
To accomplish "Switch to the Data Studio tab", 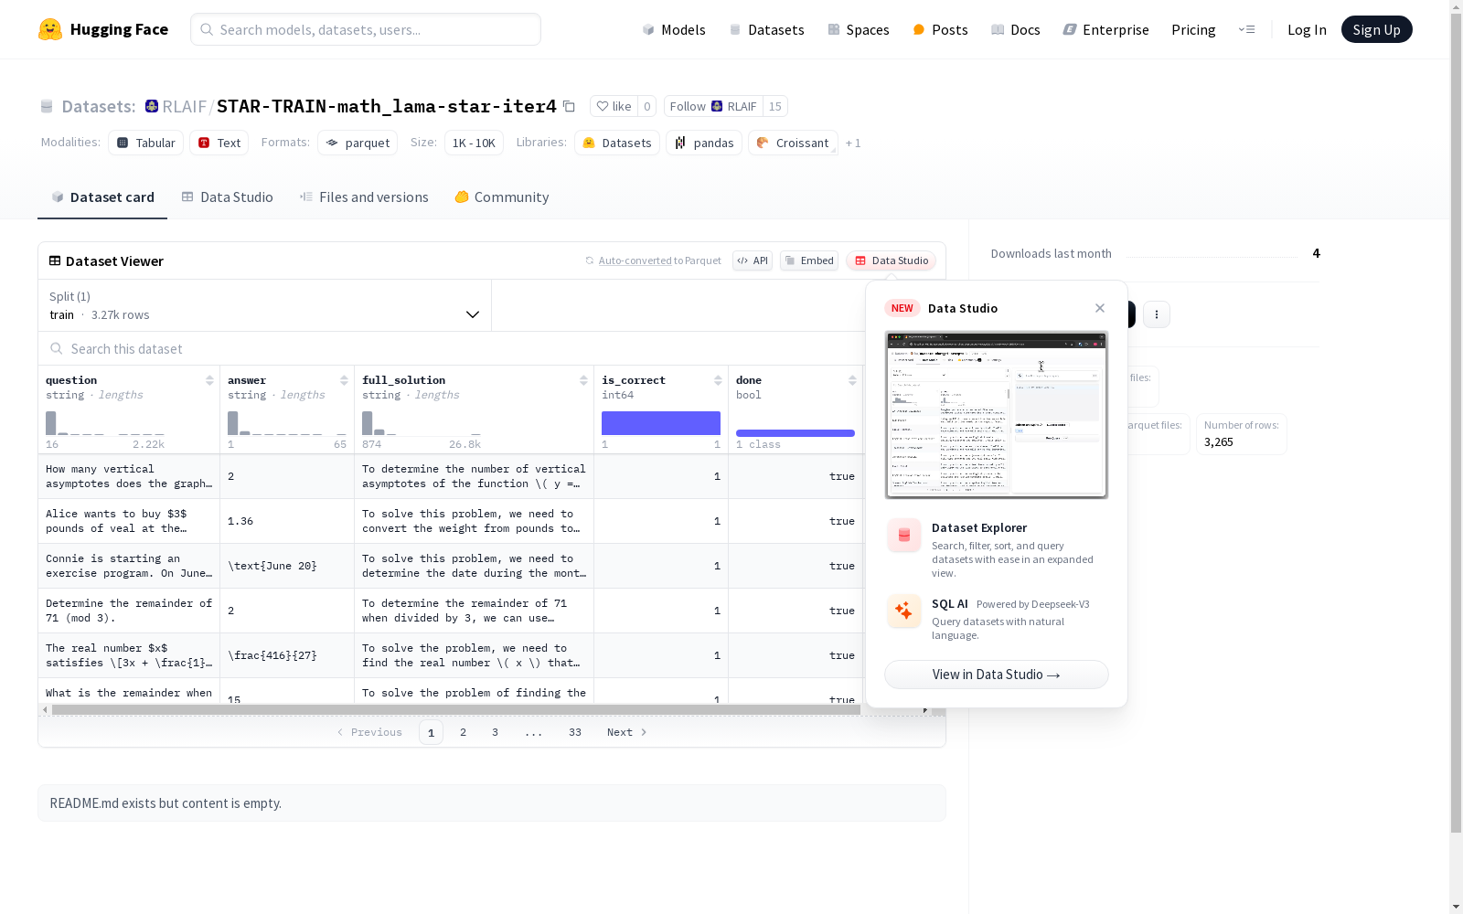I will point(228,197).
